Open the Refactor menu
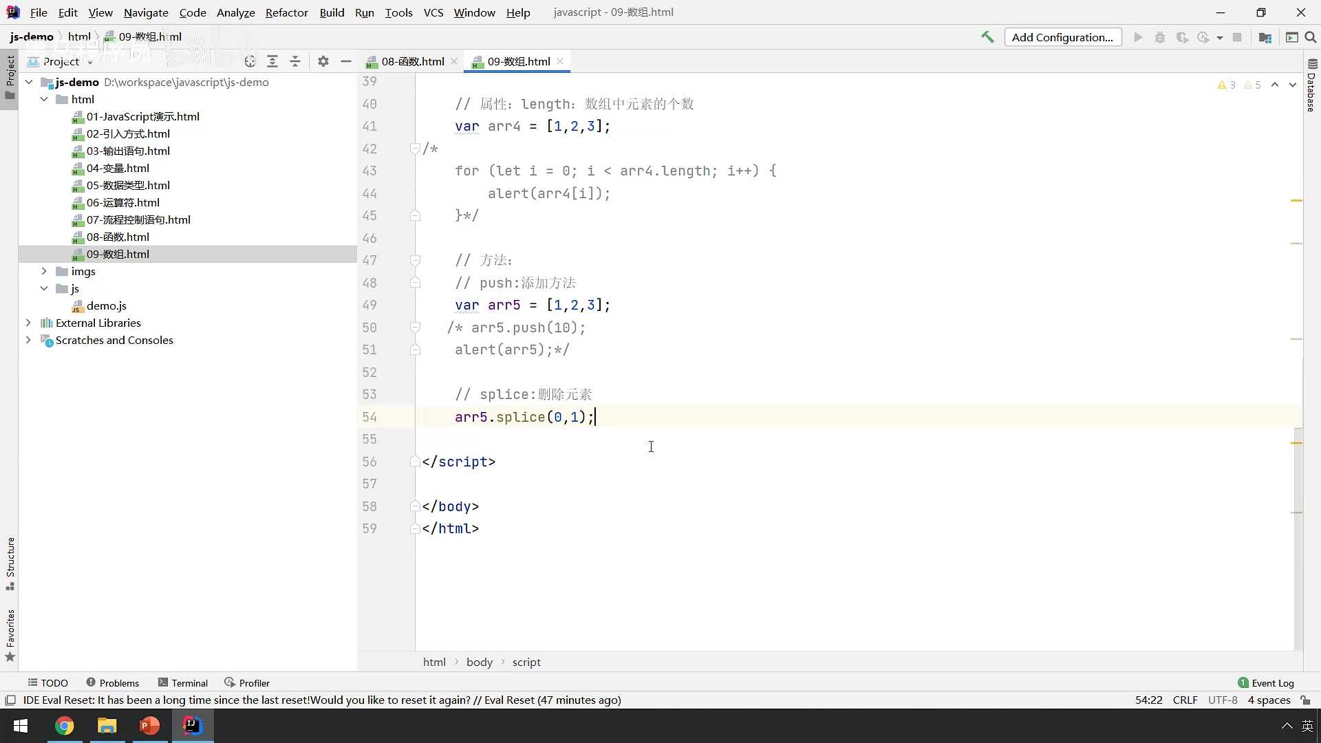This screenshot has height=743, width=1321. (286, 12)
